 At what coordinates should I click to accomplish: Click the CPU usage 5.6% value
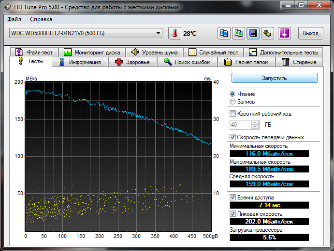coord(269,237)
